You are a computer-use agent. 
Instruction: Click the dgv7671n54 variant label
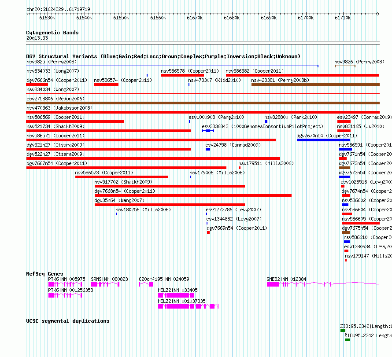coord(365,154)
